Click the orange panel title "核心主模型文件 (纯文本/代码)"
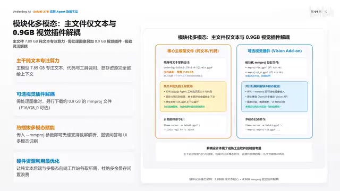Screen dimensions: 340x191 [193, 51]
